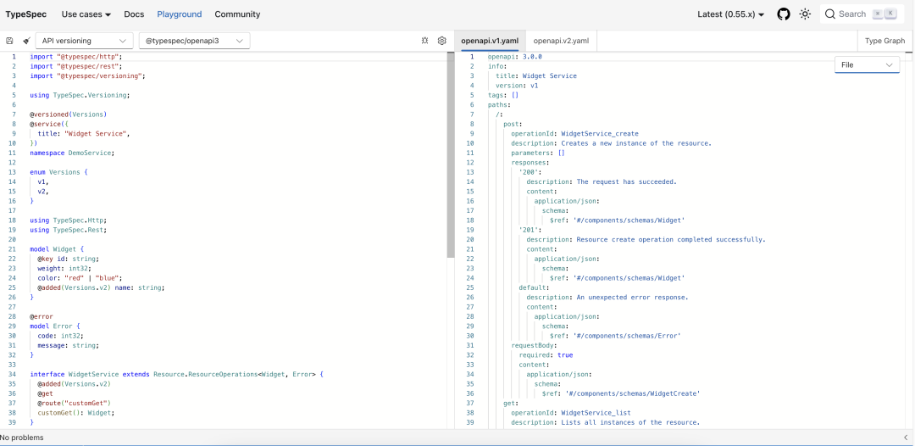915x446 pixels.
Task: Open the File viewer dropdown
Action: click(868, 64)
